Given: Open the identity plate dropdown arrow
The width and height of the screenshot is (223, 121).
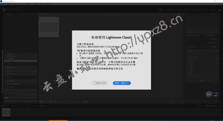Looking at the screenshot, I should pyautogui.click(x=24, y=11).
